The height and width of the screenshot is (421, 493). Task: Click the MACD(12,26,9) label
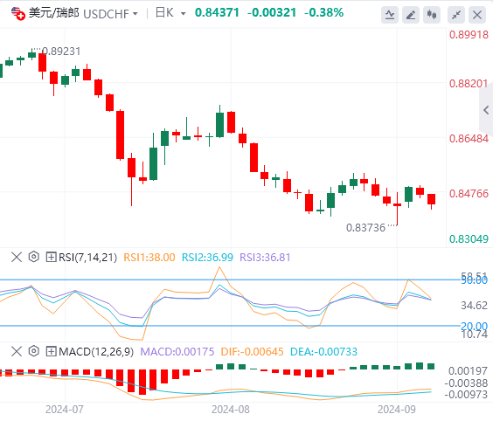96,352
